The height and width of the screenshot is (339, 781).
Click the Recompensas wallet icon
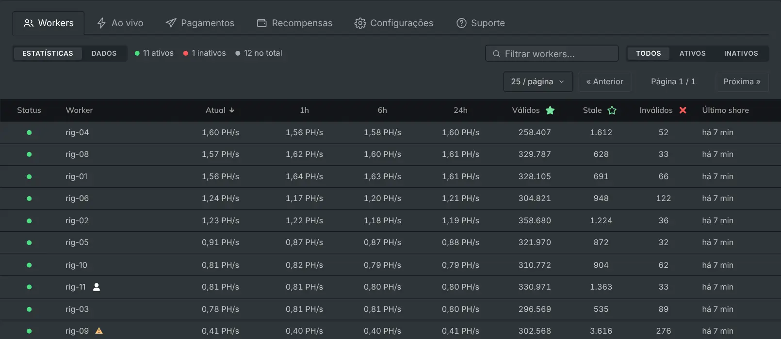click(x=262, y=23)
